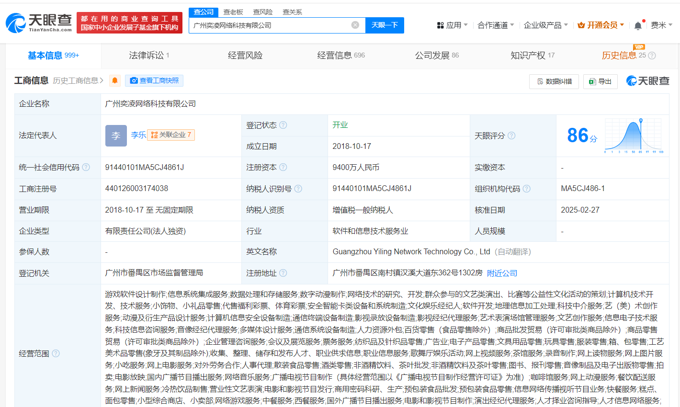680x407 pixels.
Task: Click the 导出 export button
Action: [x=601, y=81]
